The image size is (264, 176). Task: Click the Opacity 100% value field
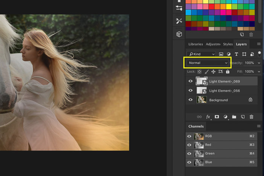(249, 63)
